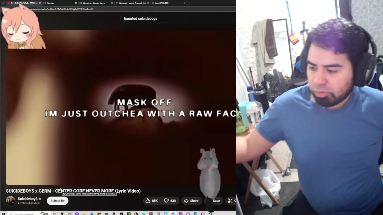The height and width of the screenshot is (215, 383).
Task: Click the verified badge beside $uicideboy$
Action: tap(40, 199)
